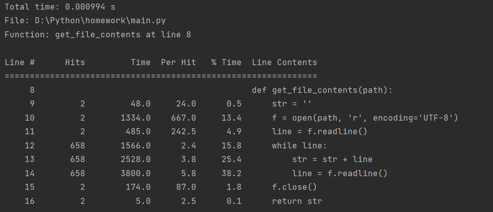This screenshot has height=212, width=493.
Task: Click the "Line #" column header
Action: tap(19, 63)
